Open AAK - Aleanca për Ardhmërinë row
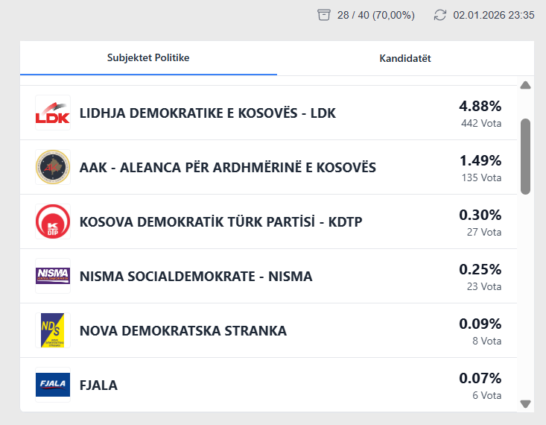This screenshot has height=425, width=546. click(x=227, y=167)
